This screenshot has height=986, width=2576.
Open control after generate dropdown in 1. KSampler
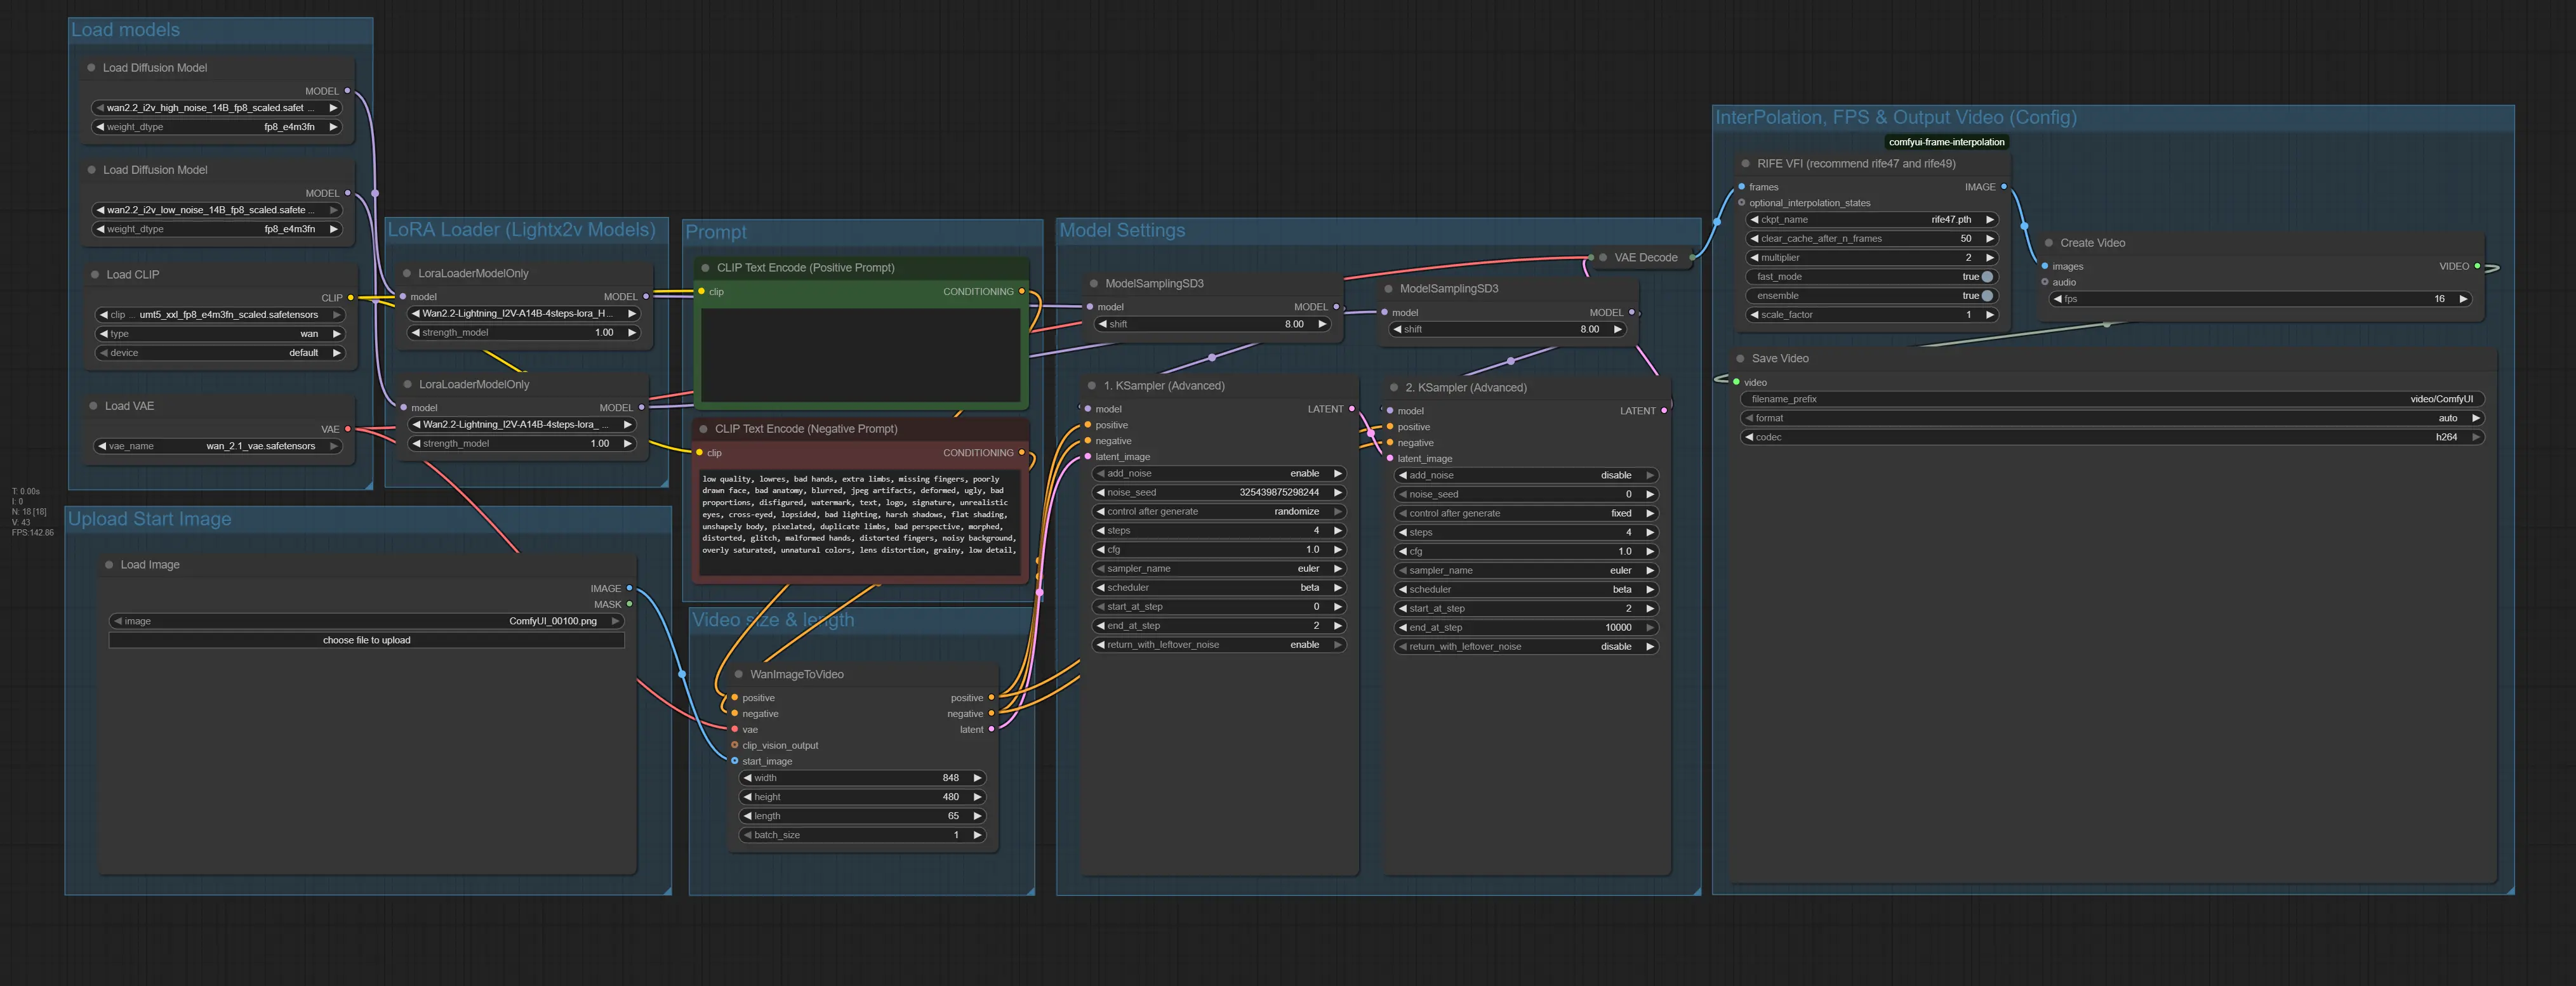[x=1218, y=512]
